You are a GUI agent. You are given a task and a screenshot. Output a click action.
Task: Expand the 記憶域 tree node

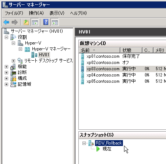point(6,84)
